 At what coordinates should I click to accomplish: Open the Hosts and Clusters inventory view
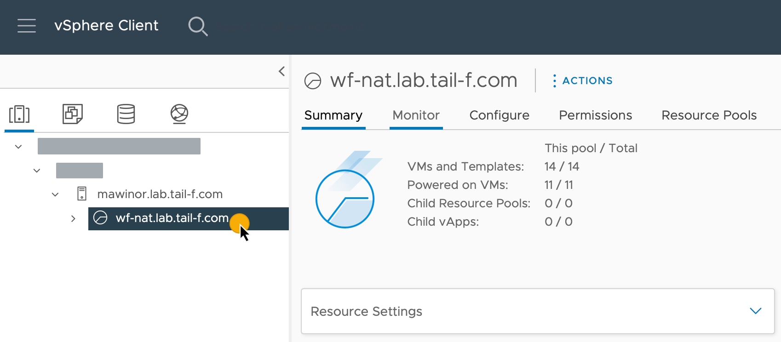(19, 114)
